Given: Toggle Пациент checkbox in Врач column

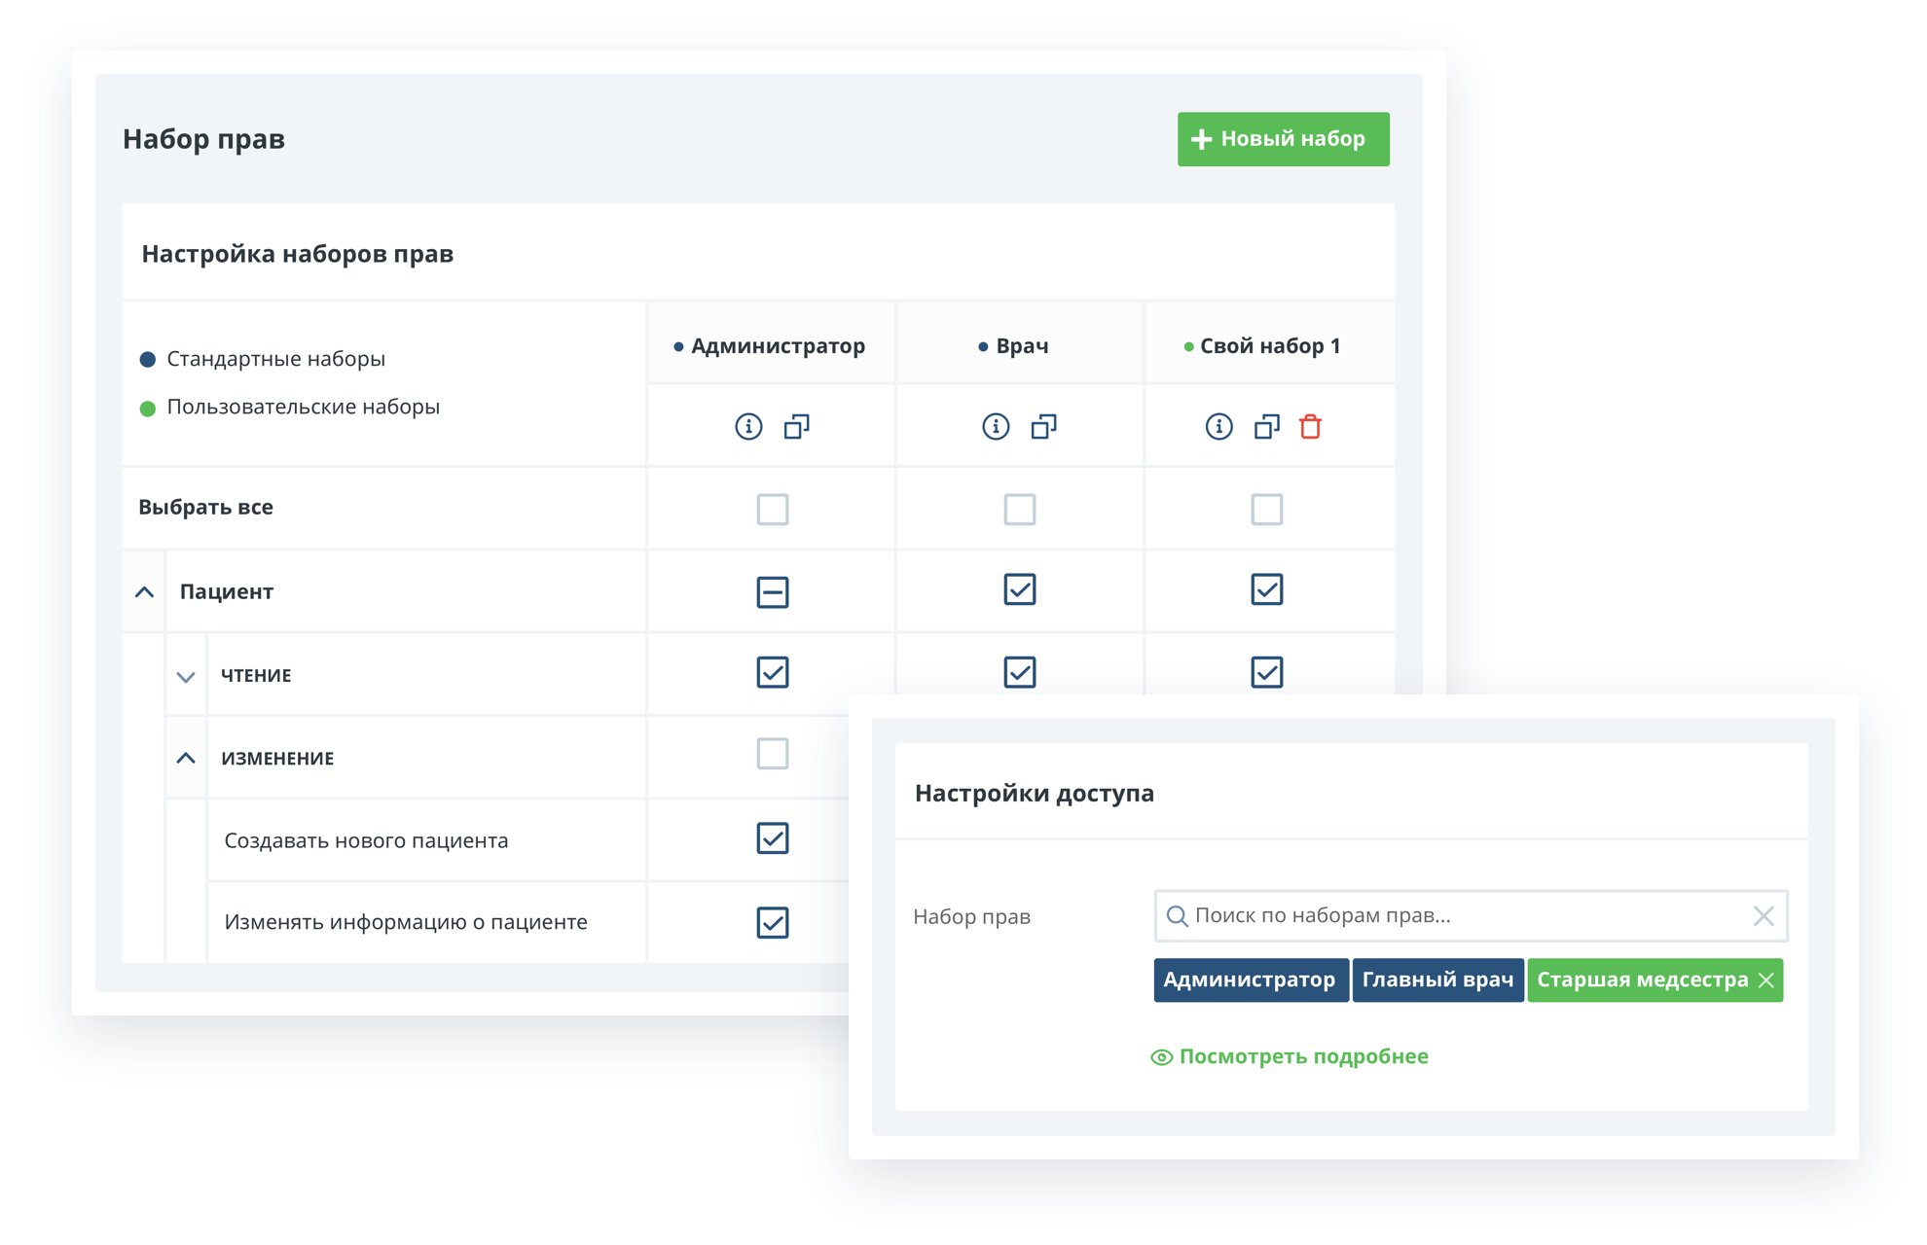Looking at the screenshot, I should click(x=1019, y=589).
